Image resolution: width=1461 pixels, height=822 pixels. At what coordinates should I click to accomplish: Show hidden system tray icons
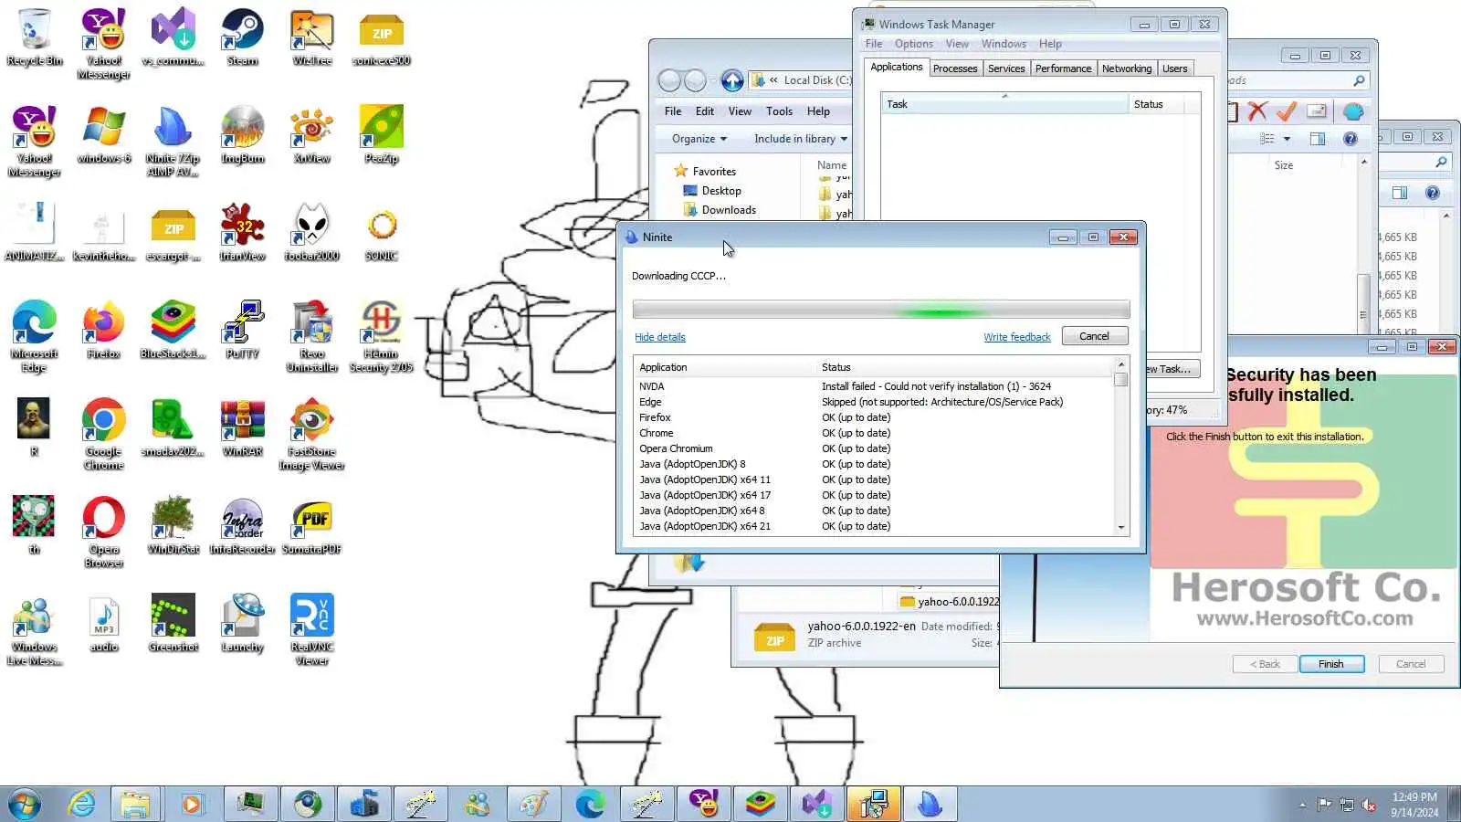coord(1302,805)
